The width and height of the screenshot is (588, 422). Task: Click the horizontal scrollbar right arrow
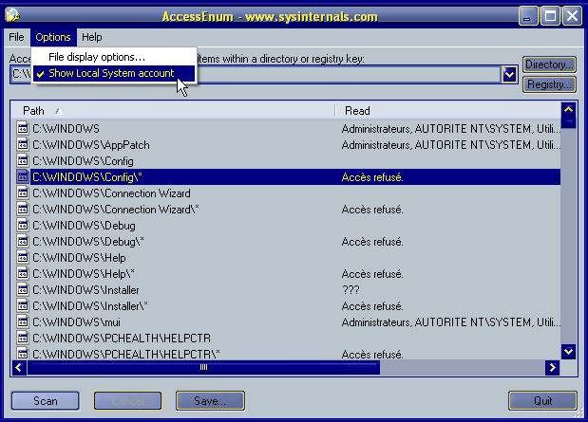pyautogui.click(x=552, y=368)
